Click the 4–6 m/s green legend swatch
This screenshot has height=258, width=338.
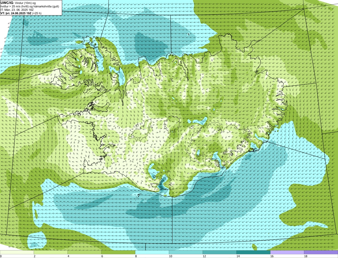click(84, 252)
